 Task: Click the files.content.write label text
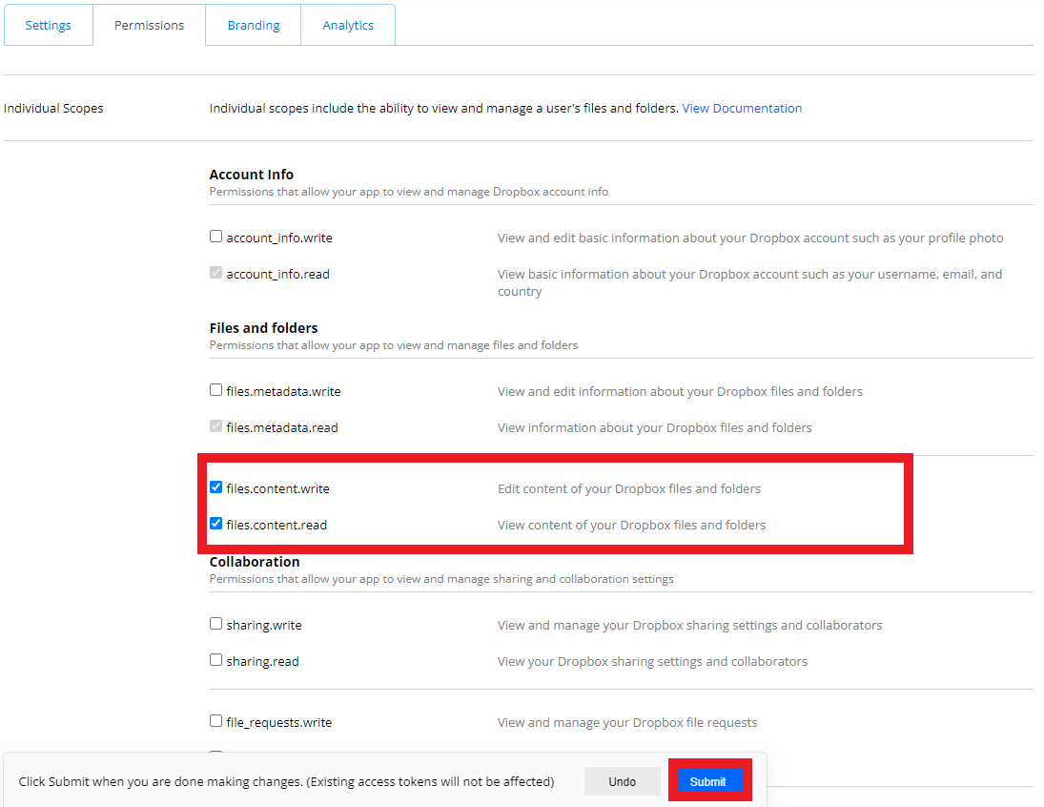click(x=277, y=488)
